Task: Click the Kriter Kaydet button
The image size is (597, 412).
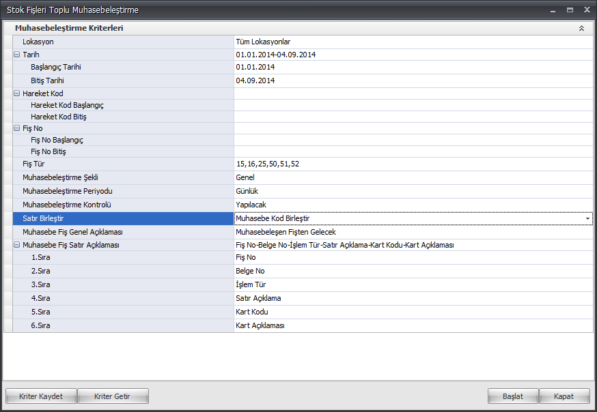Action: (x=41, y=396)
